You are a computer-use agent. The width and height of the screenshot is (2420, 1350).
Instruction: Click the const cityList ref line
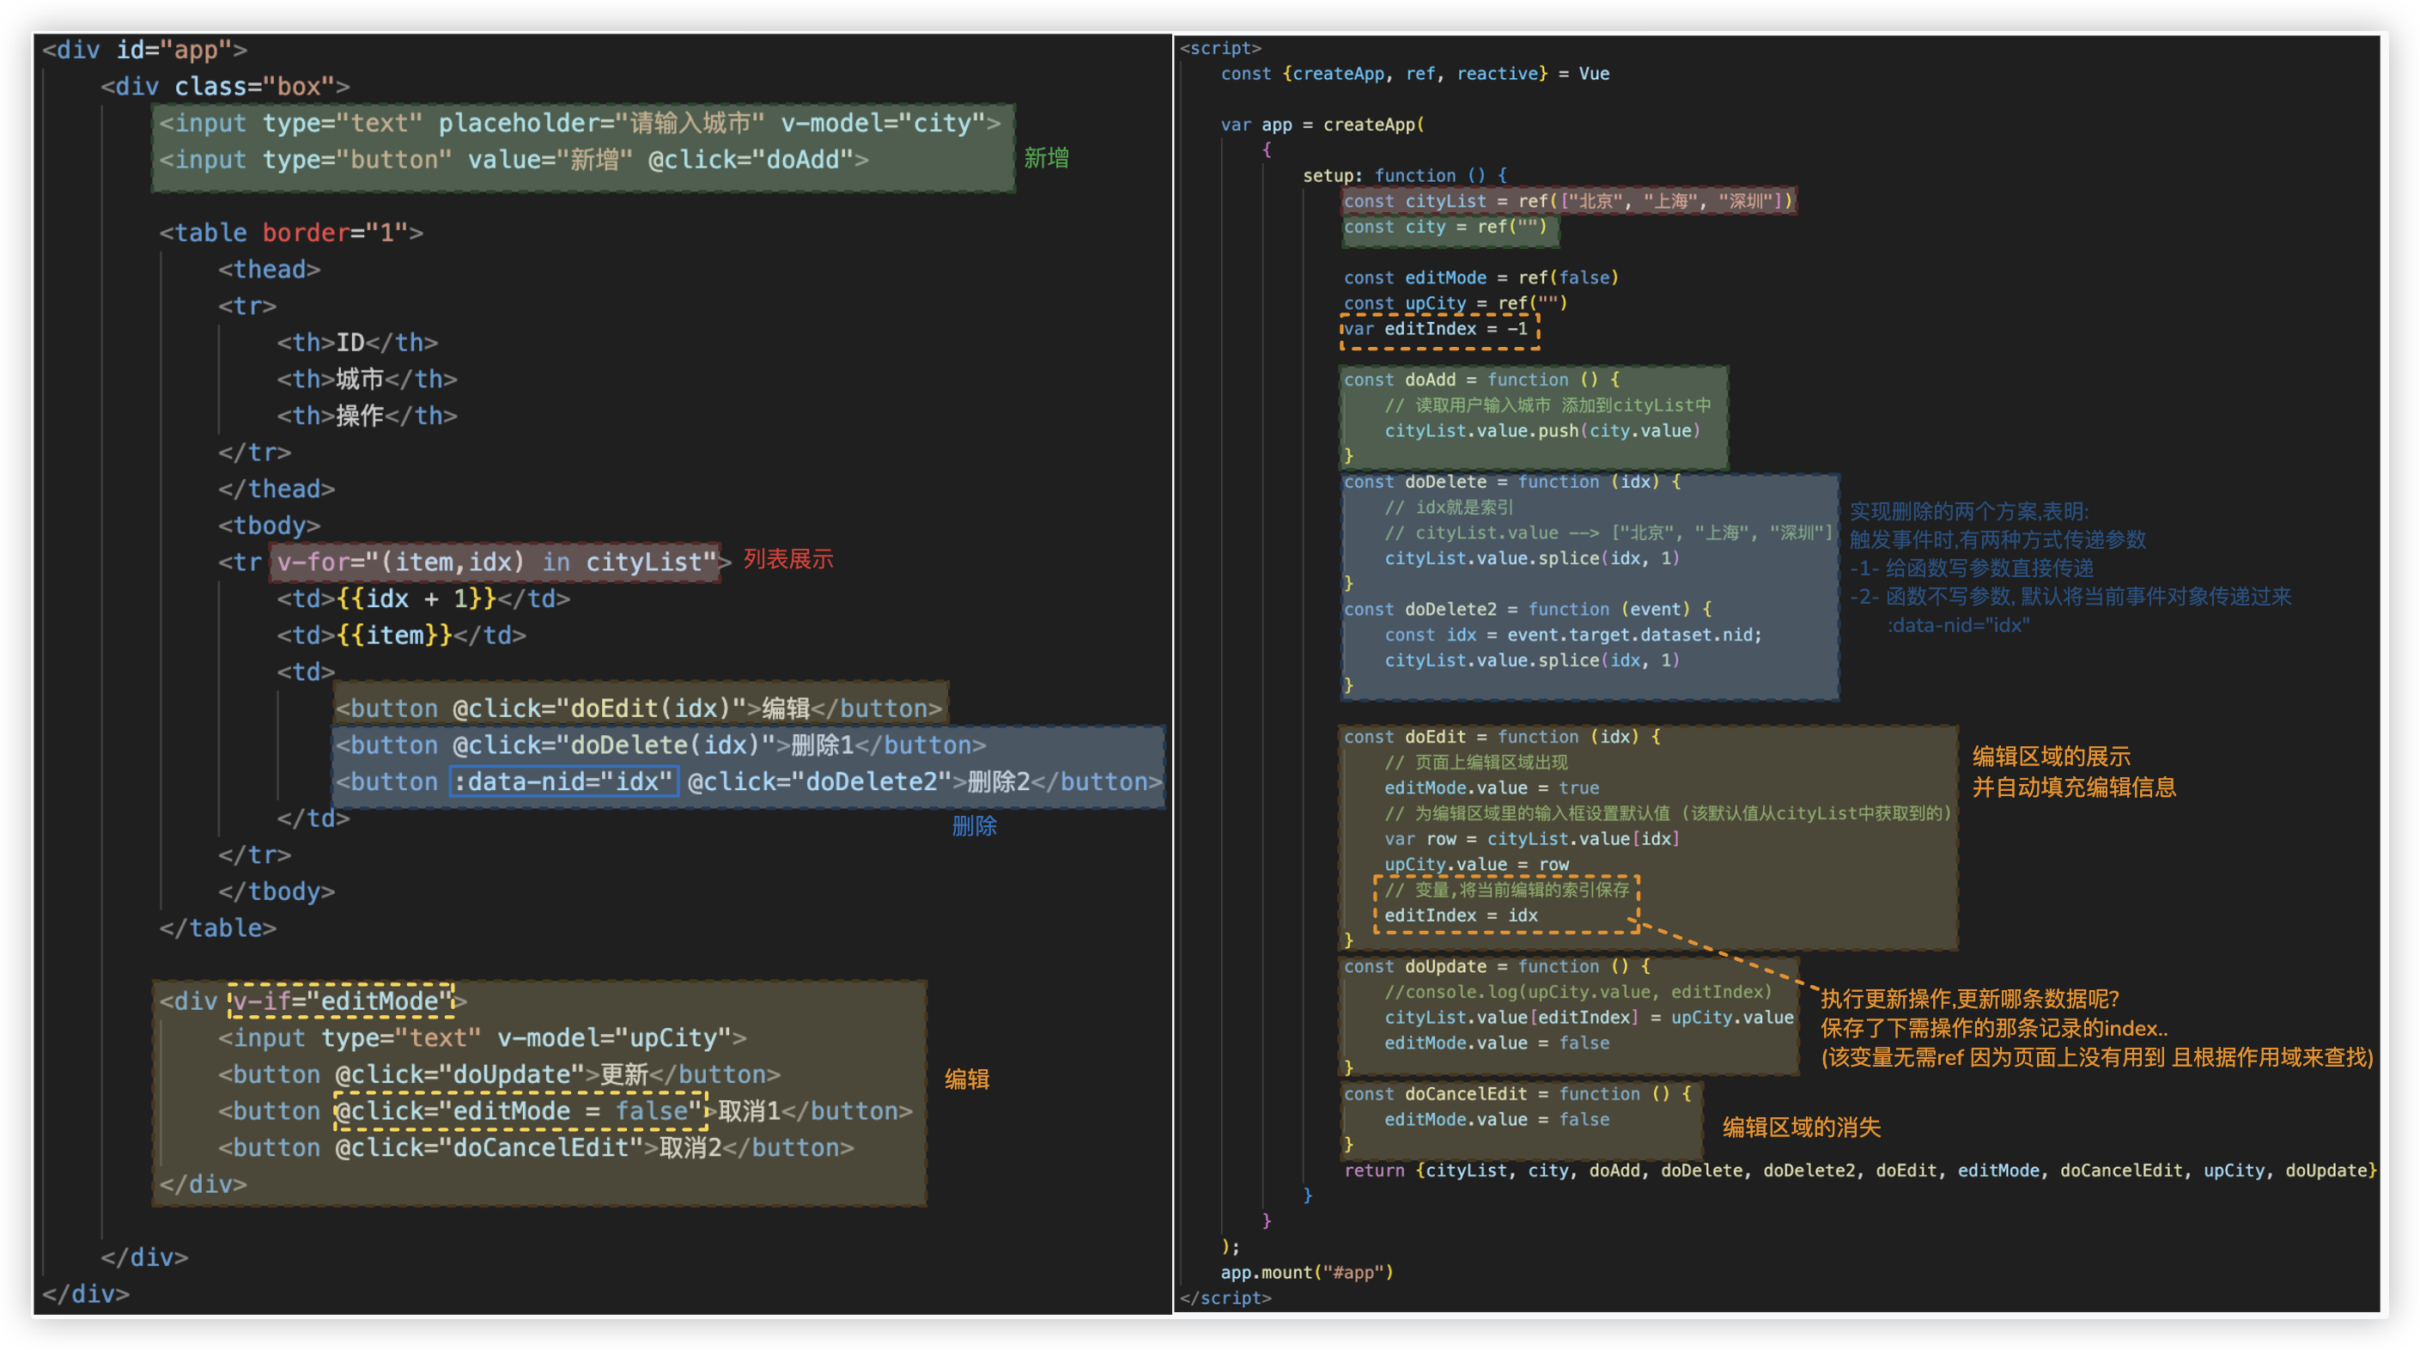(x=1567, y=201)
